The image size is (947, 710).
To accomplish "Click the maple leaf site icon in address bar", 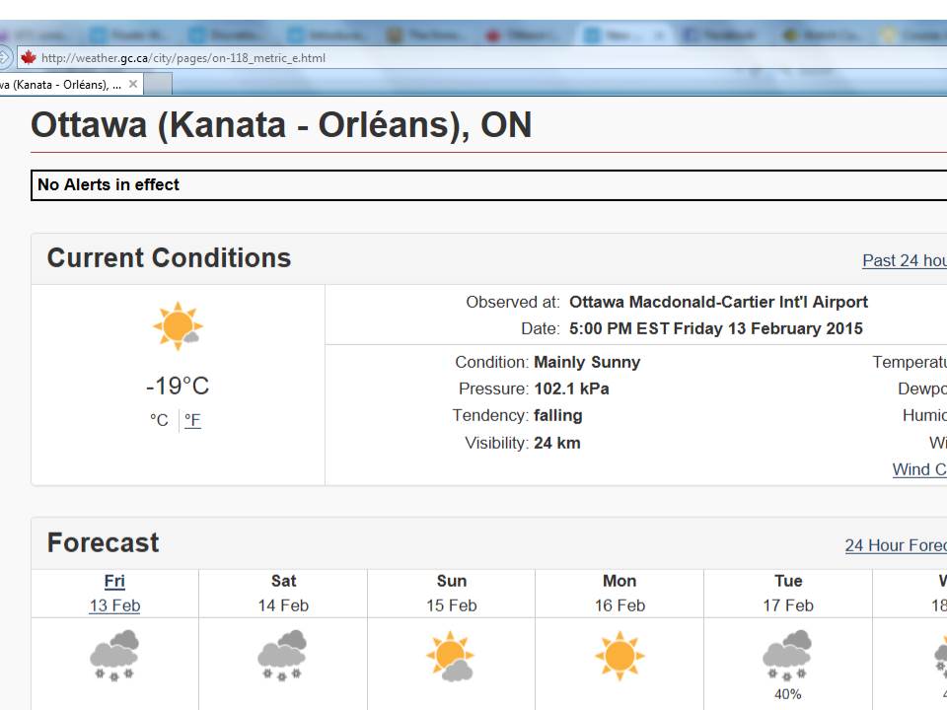I will coord(28,58).
